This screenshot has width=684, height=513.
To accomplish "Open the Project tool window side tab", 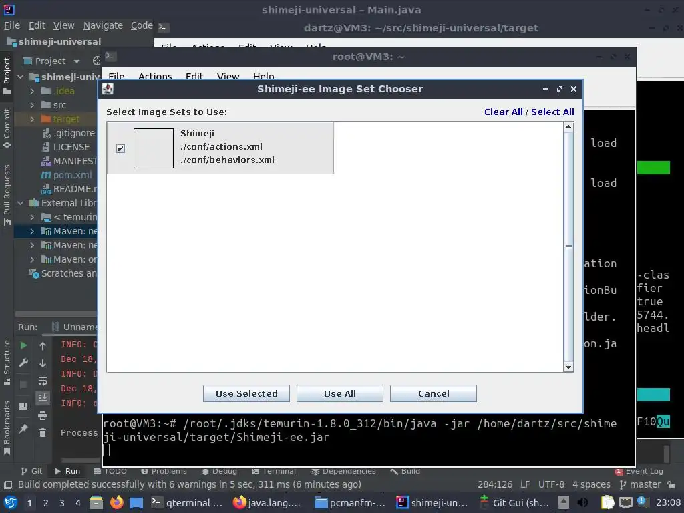I will [7, 76].
